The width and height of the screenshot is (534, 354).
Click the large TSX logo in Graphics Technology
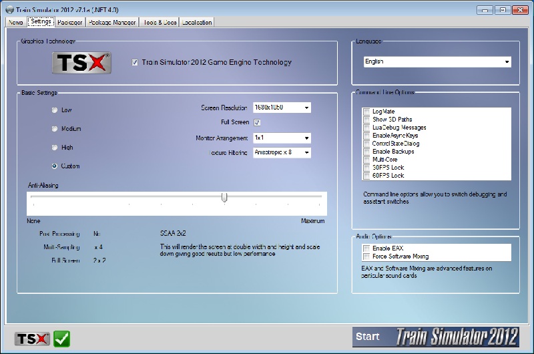point(81,63)
